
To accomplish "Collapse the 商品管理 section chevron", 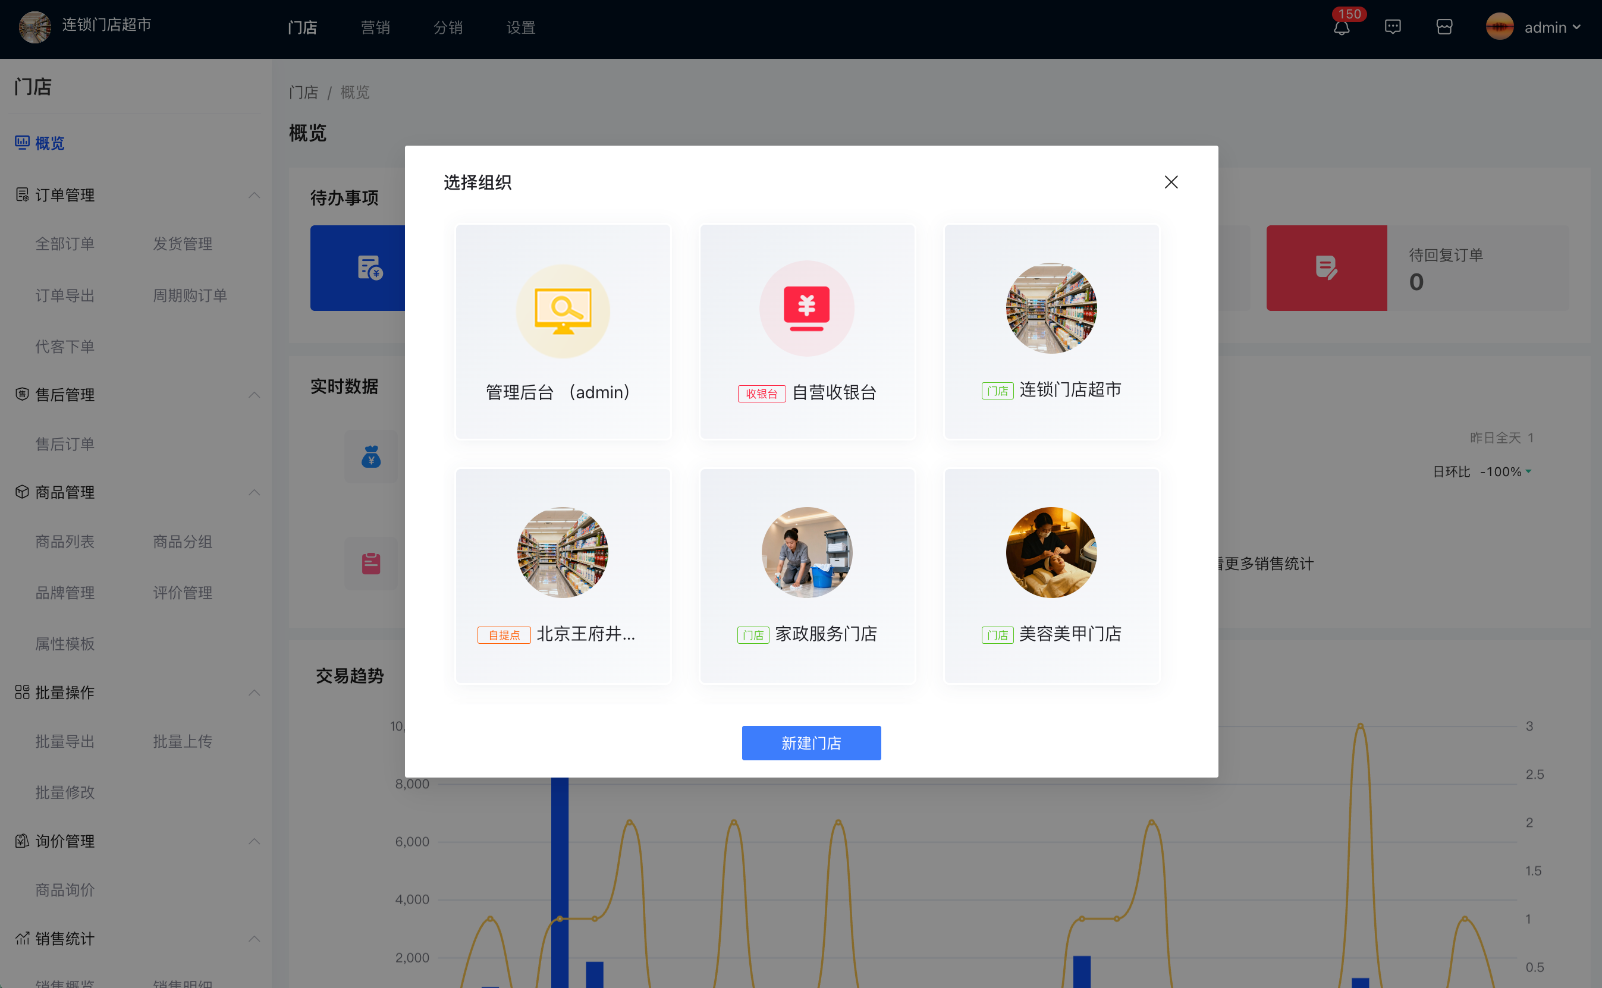I will [255, 492].
